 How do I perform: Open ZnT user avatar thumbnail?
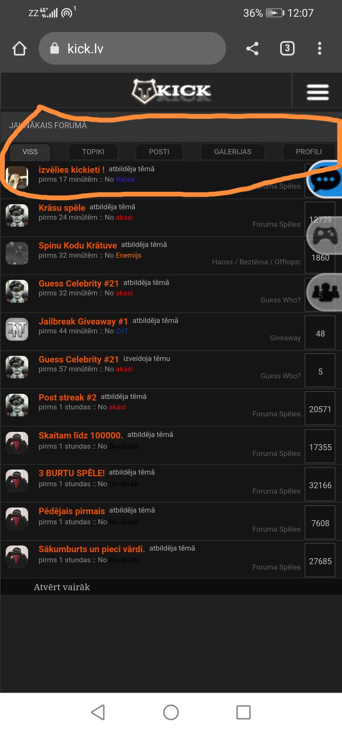[17, 329]
